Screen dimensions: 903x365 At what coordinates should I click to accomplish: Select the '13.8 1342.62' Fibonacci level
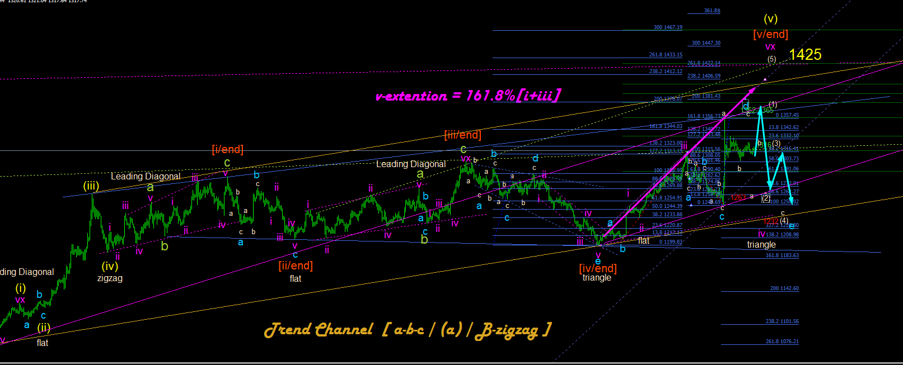[784, 127]
